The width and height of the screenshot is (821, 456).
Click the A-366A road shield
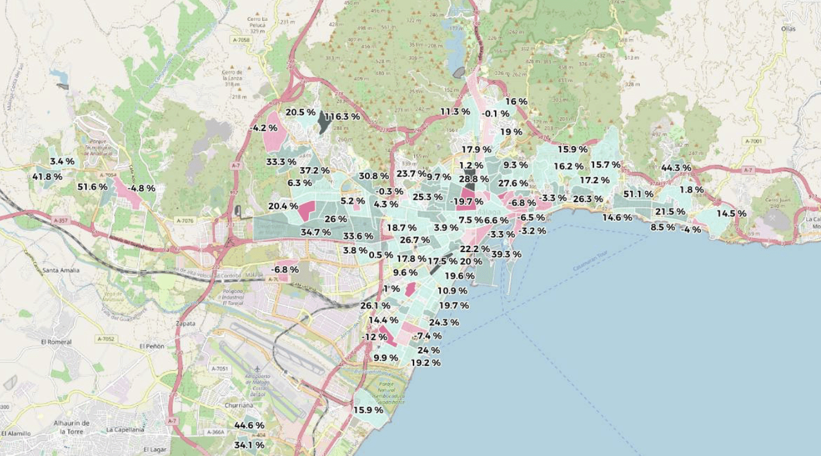(216, 433)
